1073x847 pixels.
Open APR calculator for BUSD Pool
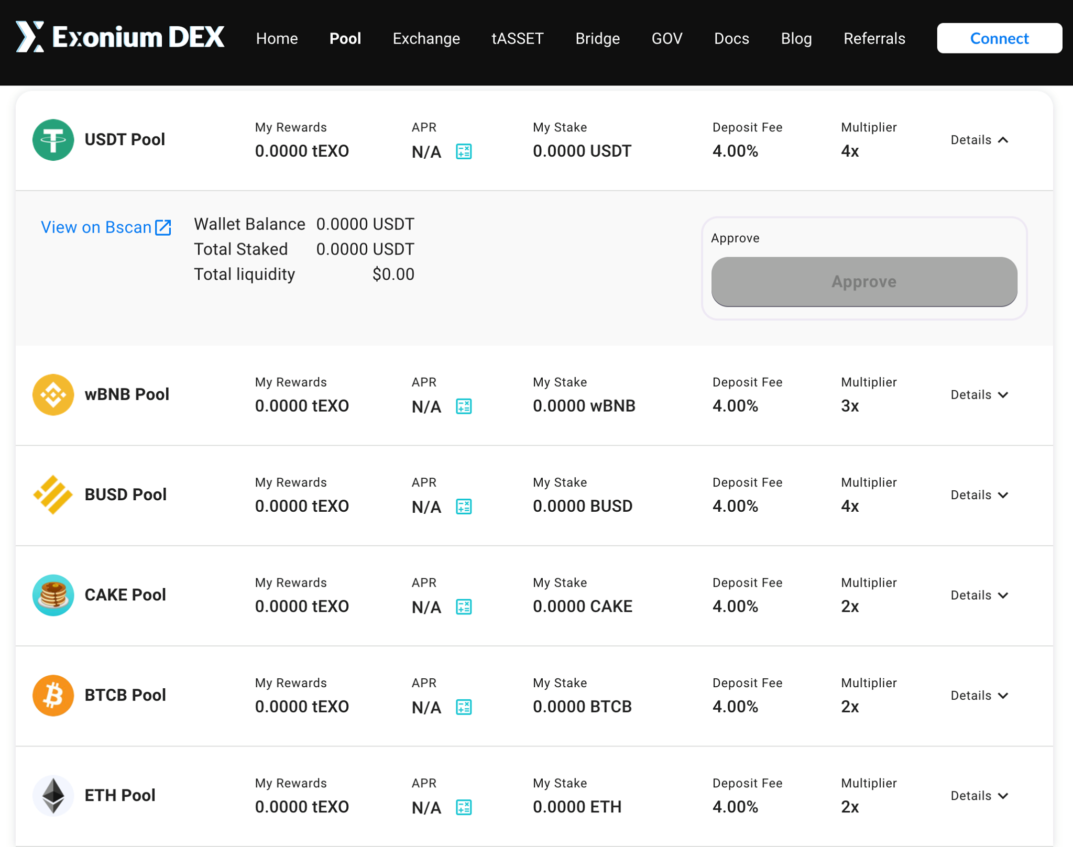coord(464,507)
